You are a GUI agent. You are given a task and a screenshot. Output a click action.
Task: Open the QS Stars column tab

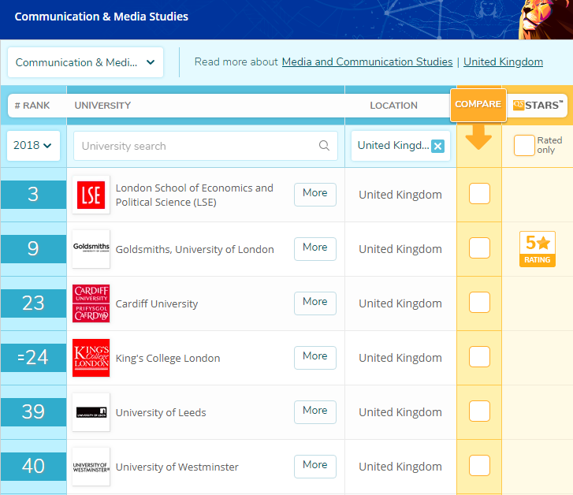(538, 105)
